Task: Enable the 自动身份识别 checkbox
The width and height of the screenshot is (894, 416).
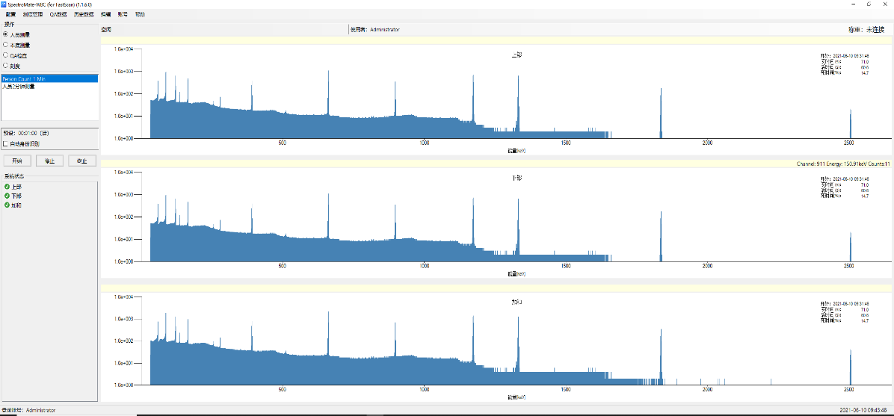Action: coord(6,143)
